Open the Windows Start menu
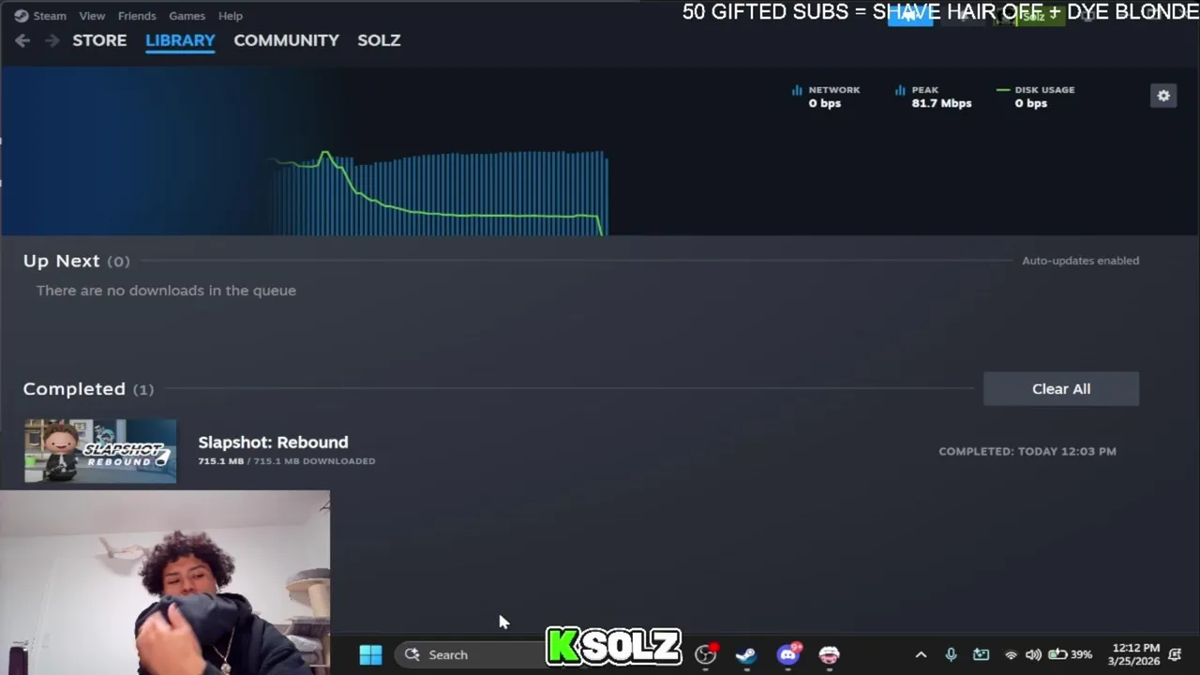Image resolution: width=1200 pixels, height=675 pixels. [370, 654]
